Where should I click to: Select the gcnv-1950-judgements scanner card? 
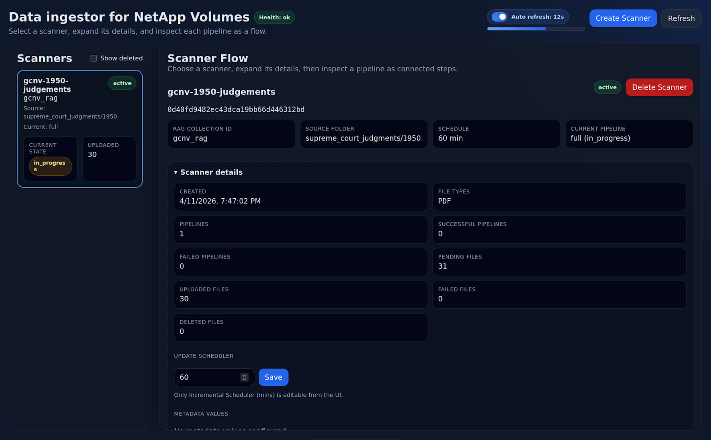(80, 129)
